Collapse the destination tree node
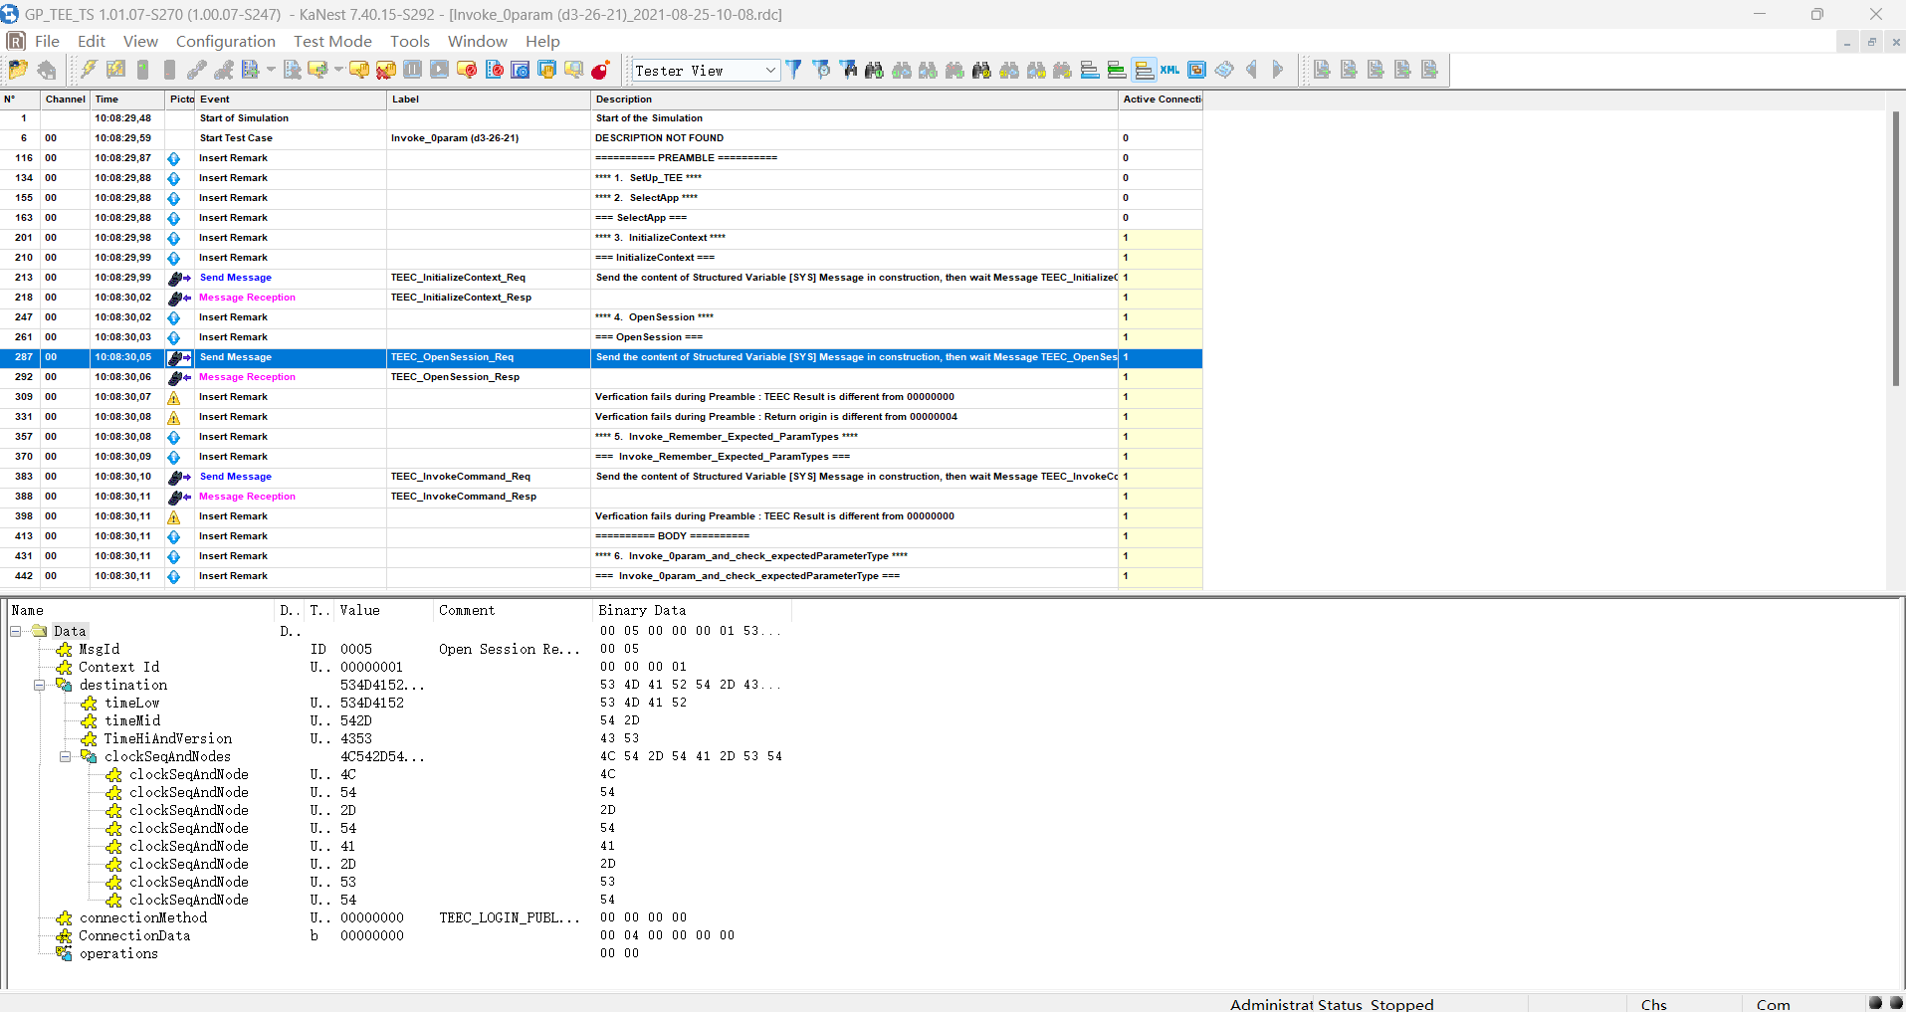Image resolution: width=1906 pixels, height=1012 pixels. point(40,685)
